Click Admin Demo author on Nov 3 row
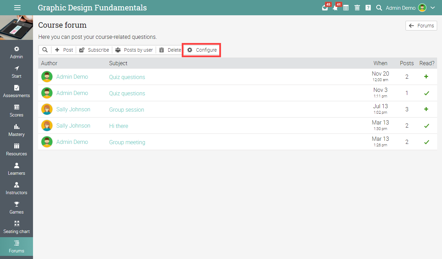Screen dimensions: 442x259 [x=72, y=93]
